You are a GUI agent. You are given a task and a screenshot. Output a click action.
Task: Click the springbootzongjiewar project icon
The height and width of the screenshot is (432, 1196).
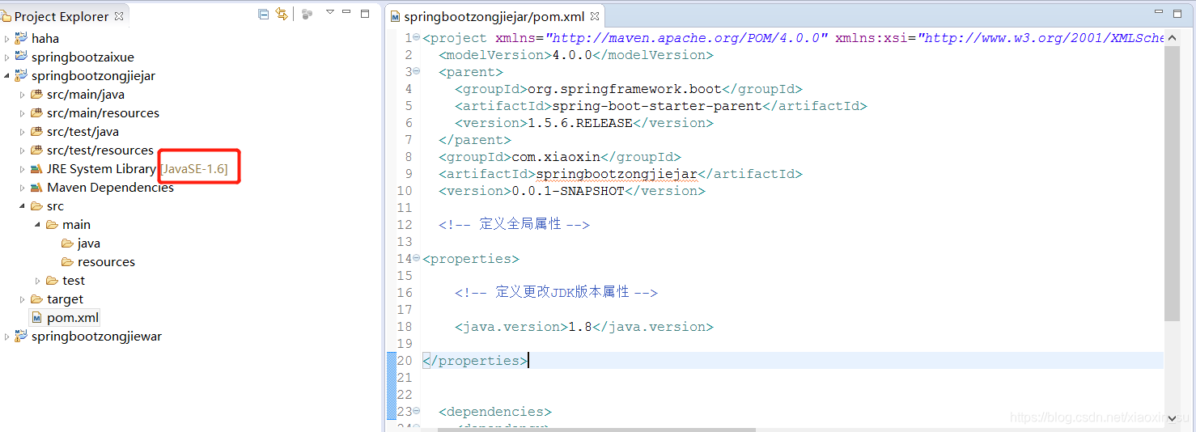[x=21, y=336]
